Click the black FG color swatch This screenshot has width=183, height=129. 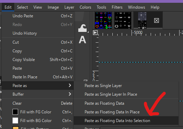pyautogui.click(x=15, y=112)
